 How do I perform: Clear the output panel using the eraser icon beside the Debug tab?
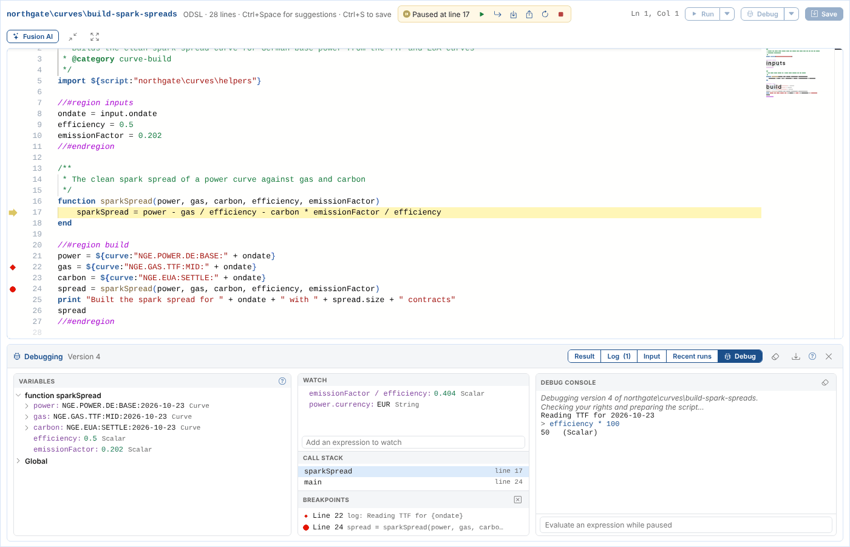click(x=775, y=357)
